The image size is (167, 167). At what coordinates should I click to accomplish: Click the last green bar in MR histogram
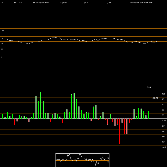pos(148,115)
